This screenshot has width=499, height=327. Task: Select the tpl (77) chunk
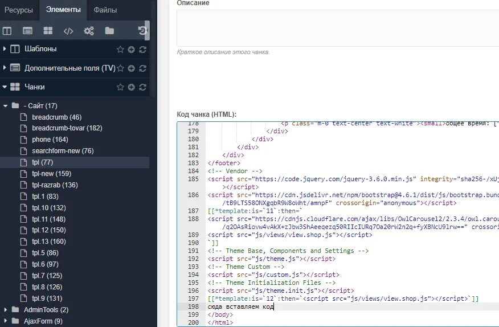coord(42,162)
